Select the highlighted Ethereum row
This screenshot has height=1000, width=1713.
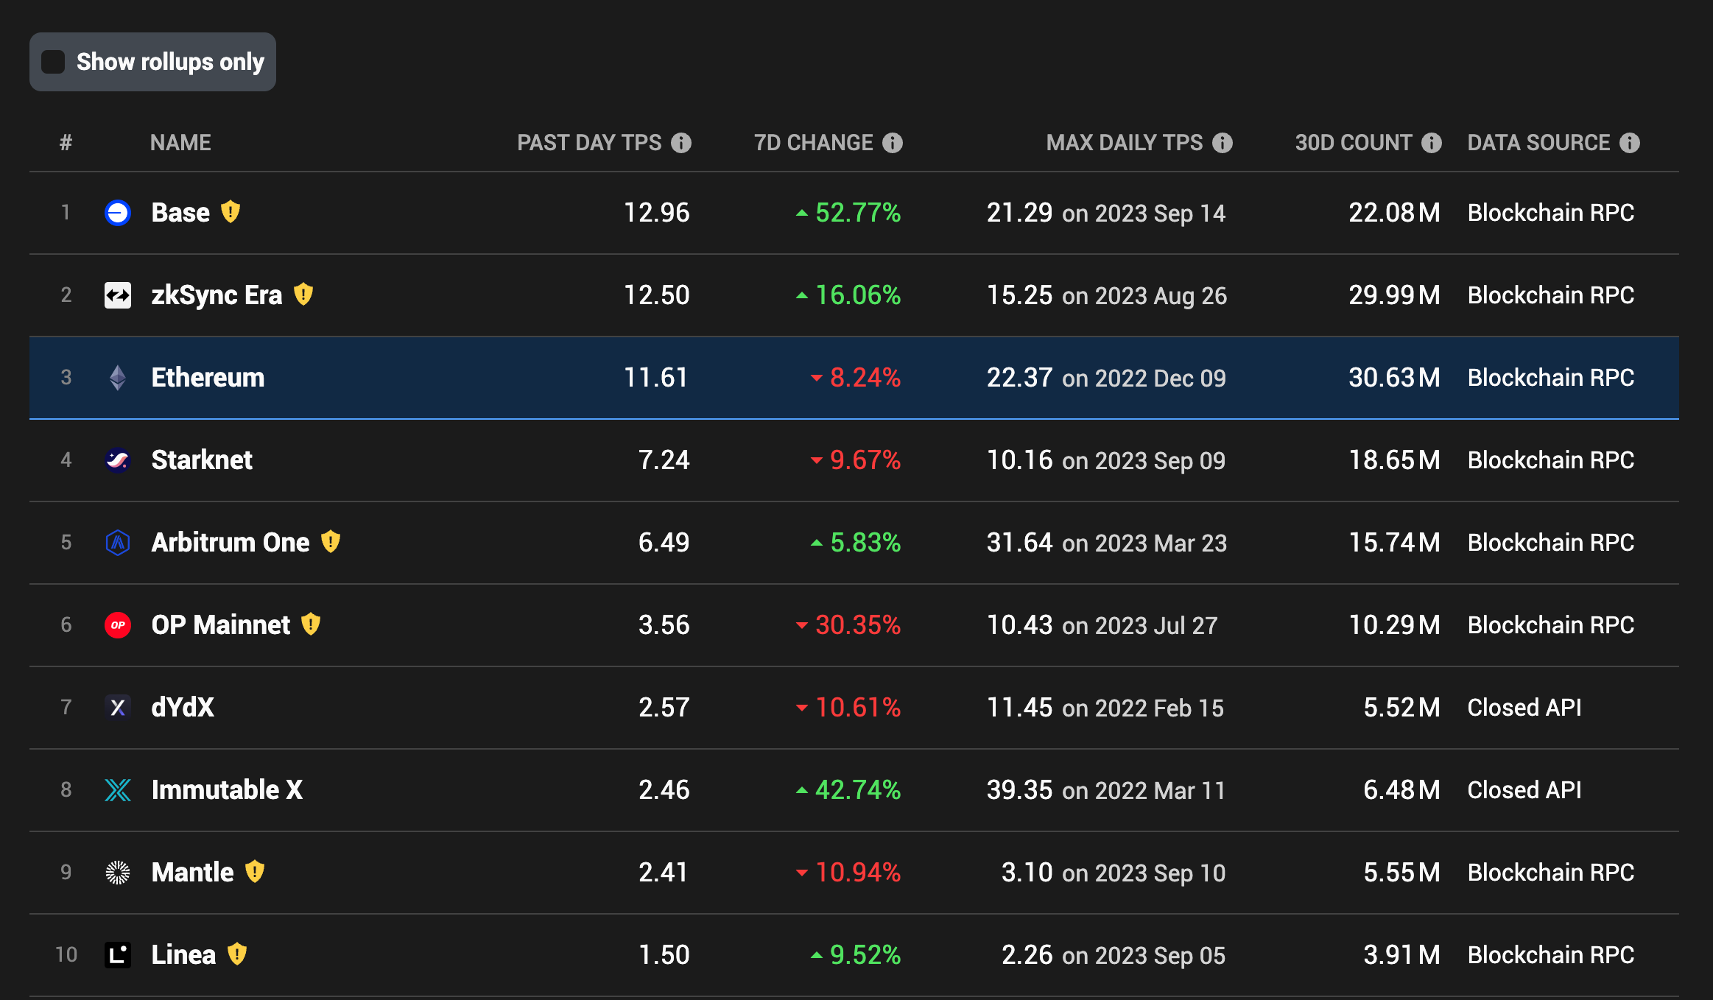208,378
